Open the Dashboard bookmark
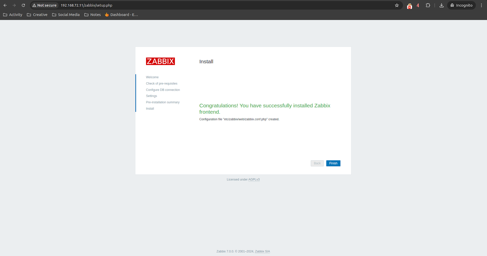Screen dimensions: 487x256 pos(121,15)
